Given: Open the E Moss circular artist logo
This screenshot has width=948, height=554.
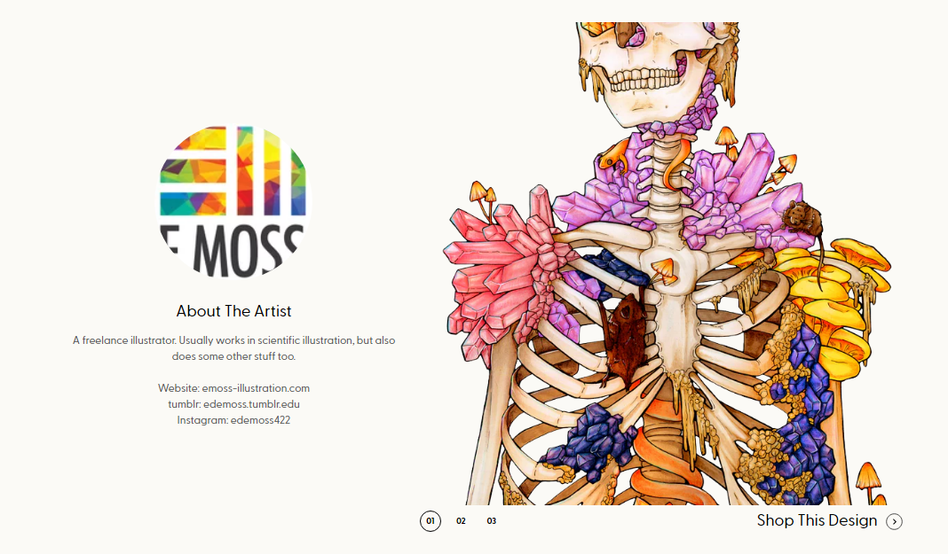Looking at the screenshot, I should coord(233,201).
